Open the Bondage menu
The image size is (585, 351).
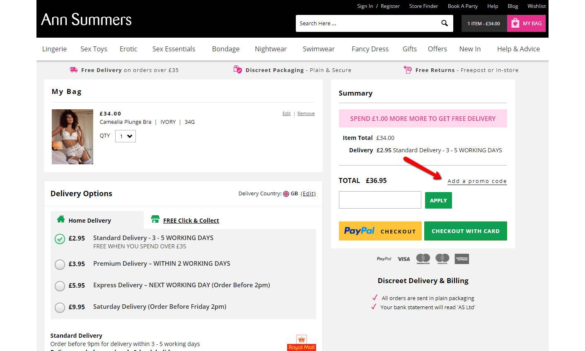(x=226, y=49)
